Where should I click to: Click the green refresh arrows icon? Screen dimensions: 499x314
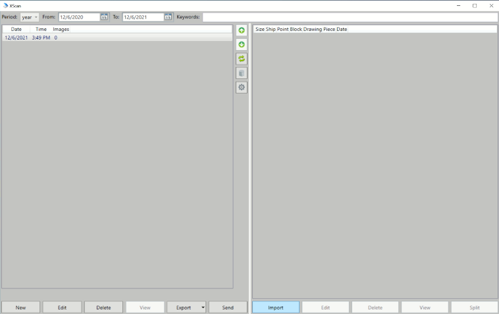point(242,59)
